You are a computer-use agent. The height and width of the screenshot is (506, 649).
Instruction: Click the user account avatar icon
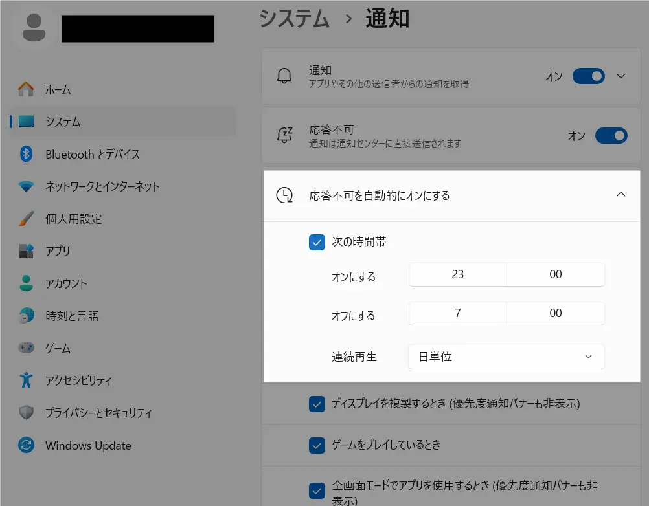pyautogui.click(x=34, y=28)
